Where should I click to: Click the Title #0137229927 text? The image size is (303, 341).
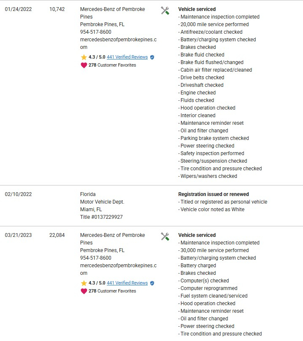tap(101, 217)
